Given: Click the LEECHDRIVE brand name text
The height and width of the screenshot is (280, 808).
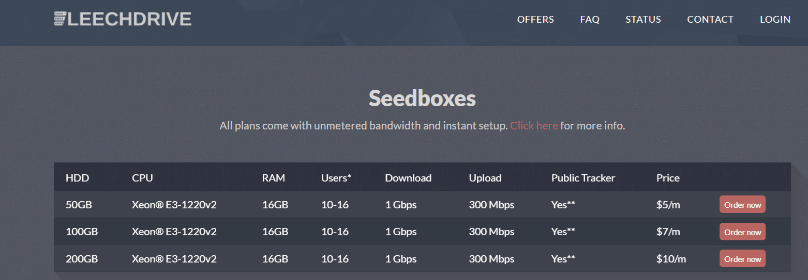Looking at the screenshot, I should pos(129,19).
